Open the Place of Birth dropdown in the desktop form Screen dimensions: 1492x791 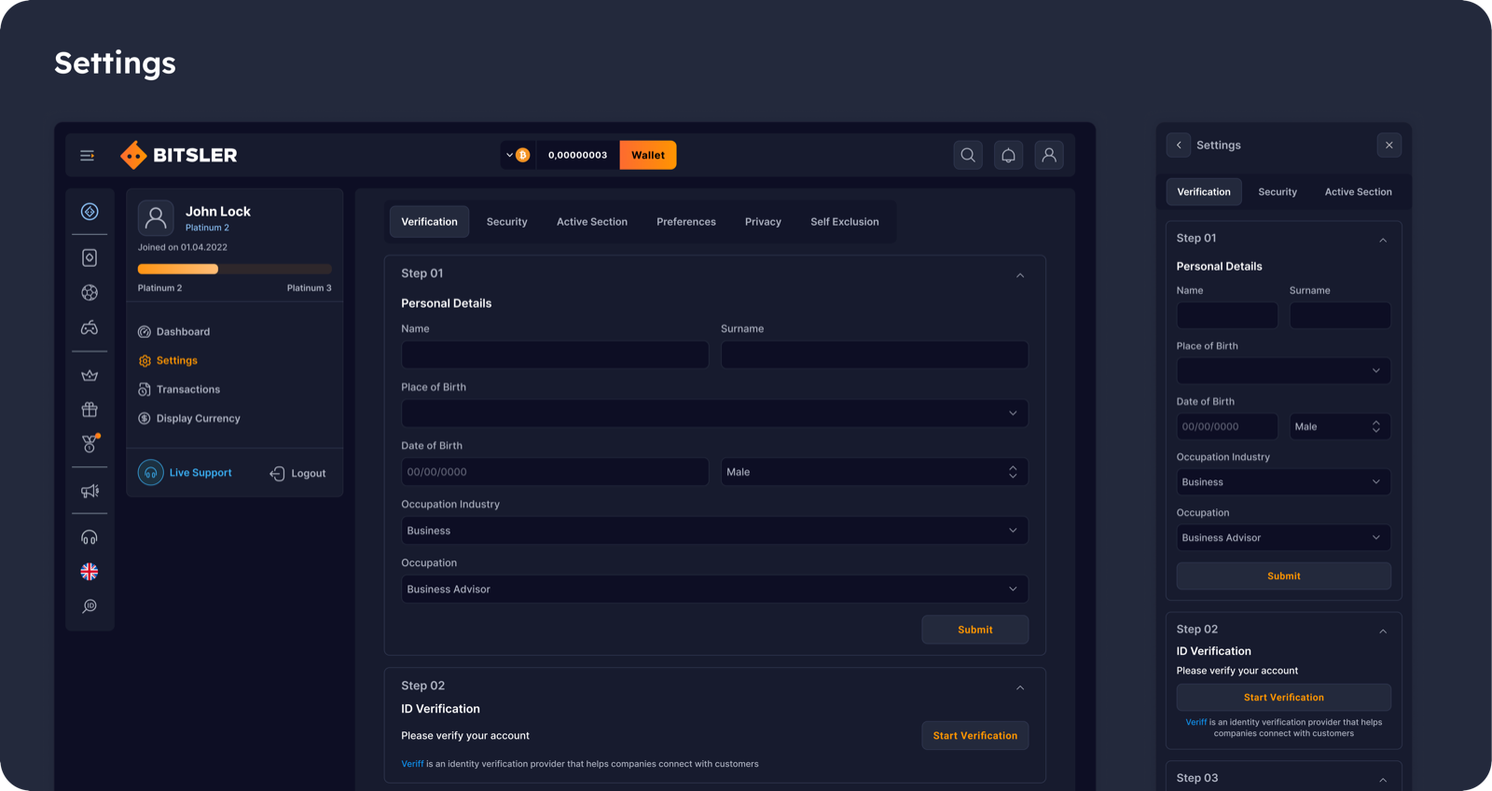click(x=714, y=413)
